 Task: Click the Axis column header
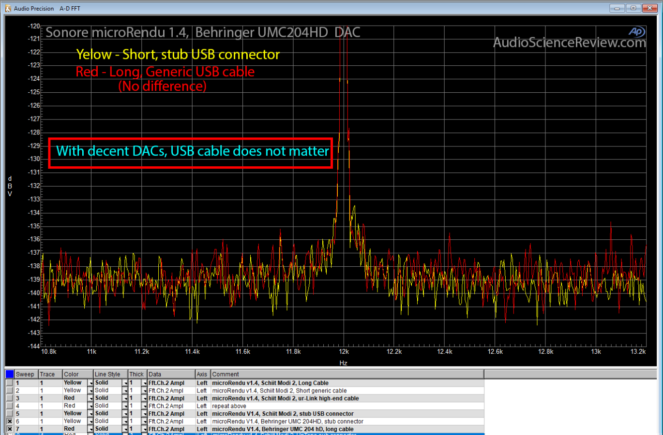[x=203, y=374]
